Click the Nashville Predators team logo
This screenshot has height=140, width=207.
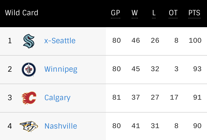pyautogui.click(x=29, y=127)
